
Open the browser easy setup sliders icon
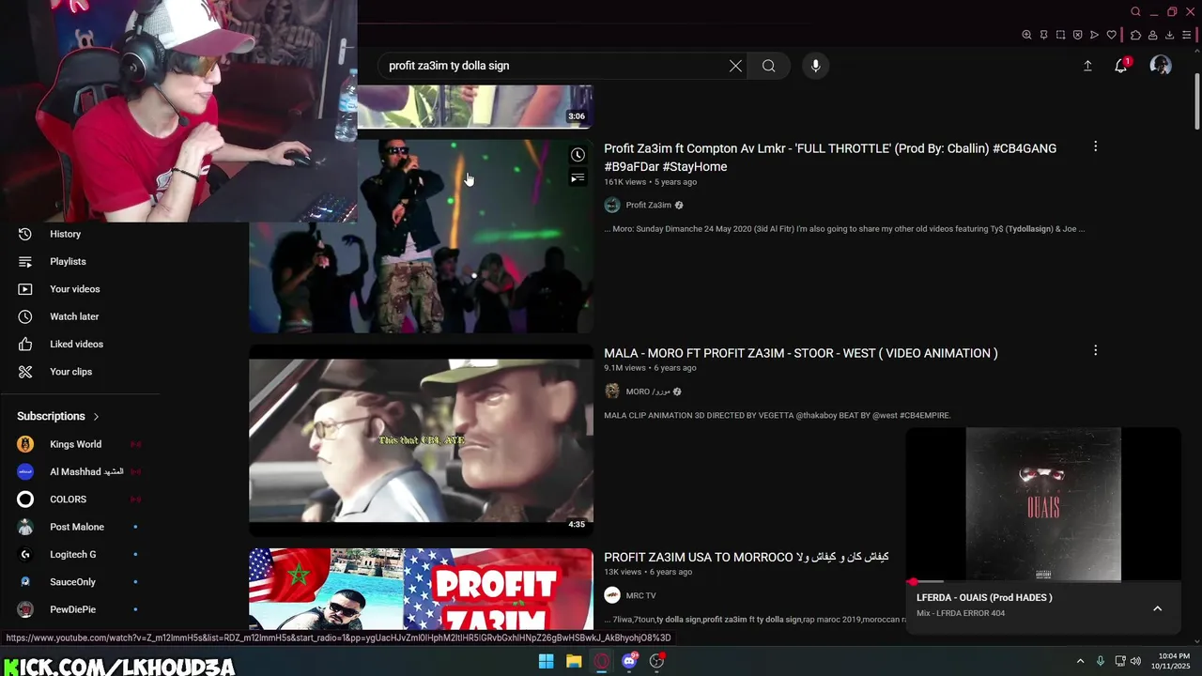(1186, 35)
